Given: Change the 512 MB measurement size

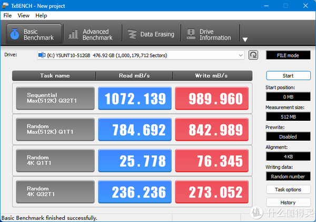Looking at the screenshot, I should coord(288,117).
